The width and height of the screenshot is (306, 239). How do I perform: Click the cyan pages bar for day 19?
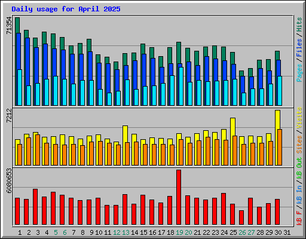(181, 86)
